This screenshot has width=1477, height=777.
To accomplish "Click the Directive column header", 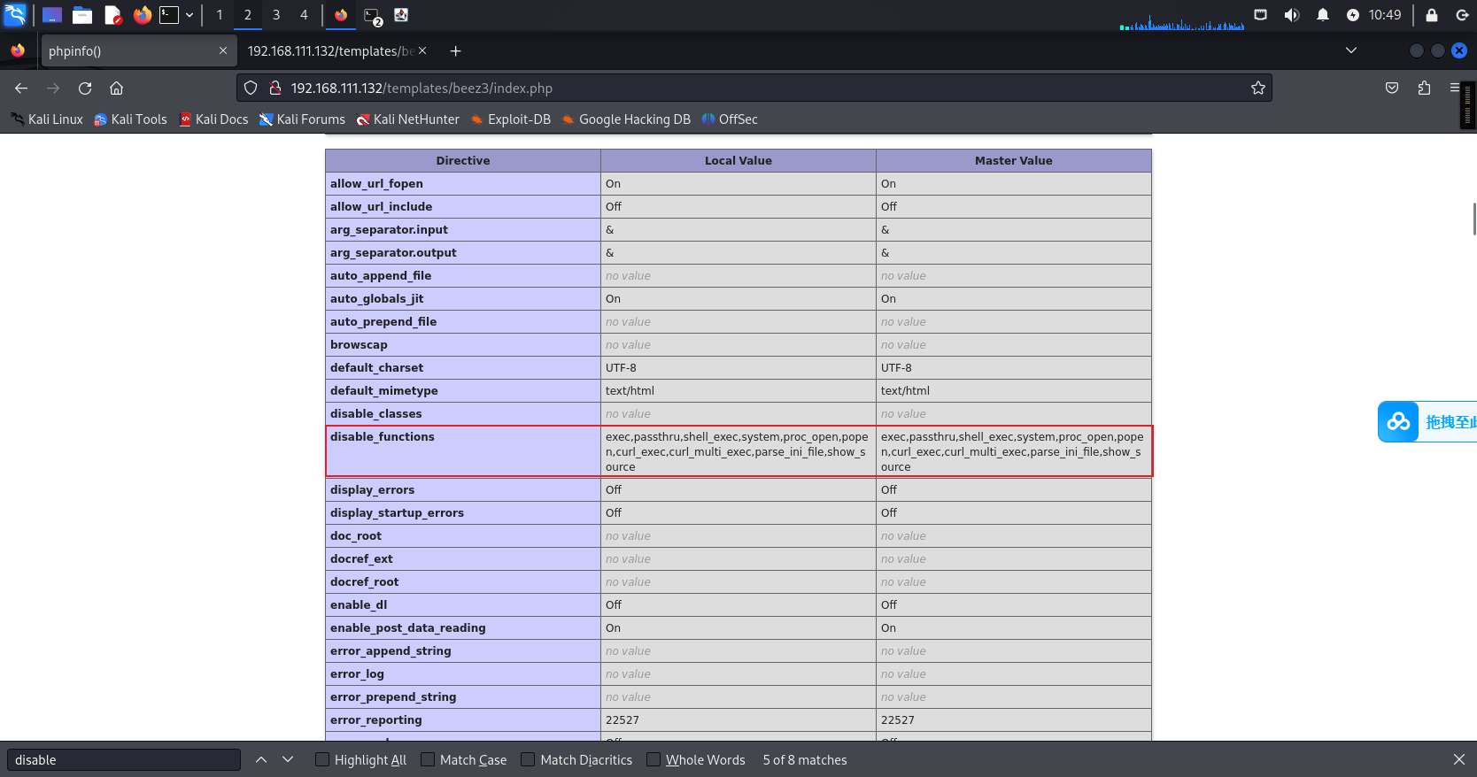I will (463, 160).
